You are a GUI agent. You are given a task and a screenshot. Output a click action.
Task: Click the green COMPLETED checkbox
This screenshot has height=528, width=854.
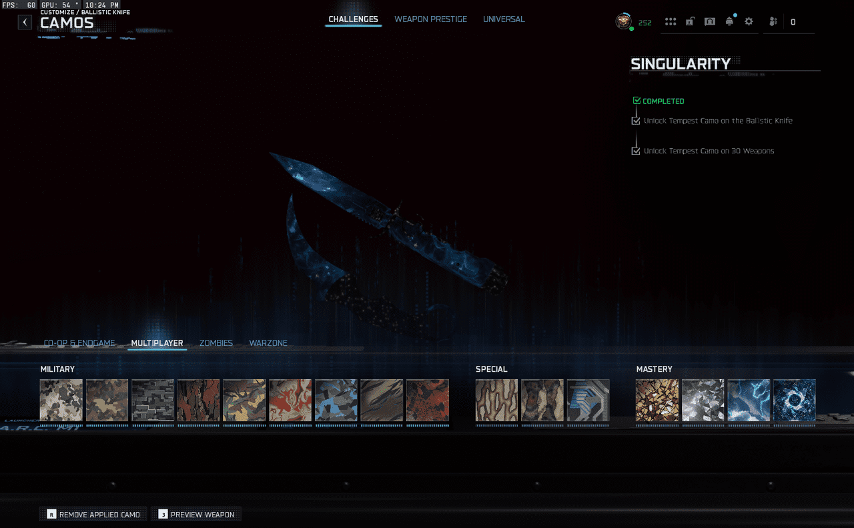[x=636, y=101]
